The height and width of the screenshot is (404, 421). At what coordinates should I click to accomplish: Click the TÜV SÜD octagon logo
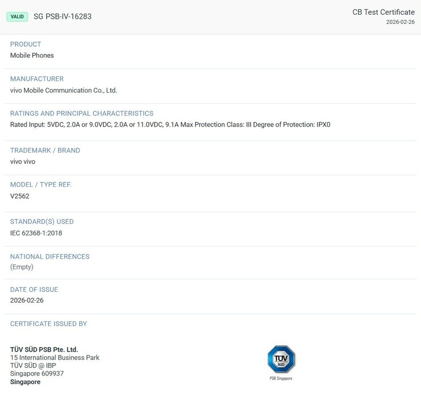281,359
